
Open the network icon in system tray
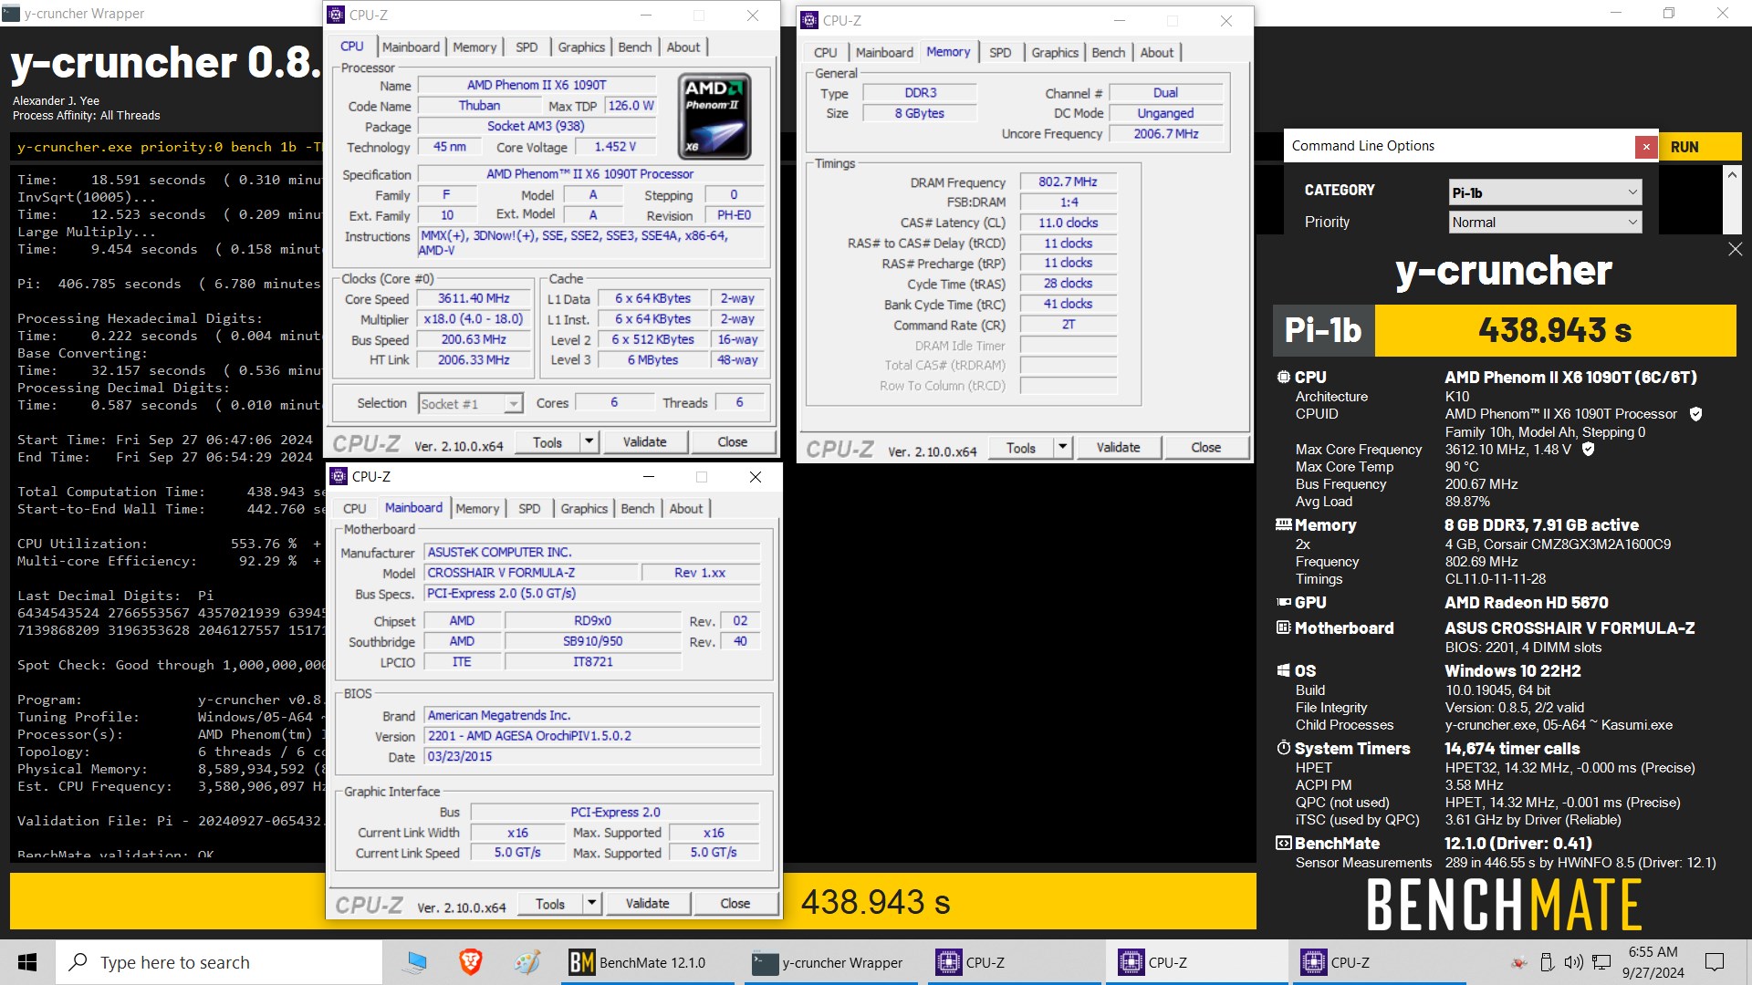coord(1601,962)
